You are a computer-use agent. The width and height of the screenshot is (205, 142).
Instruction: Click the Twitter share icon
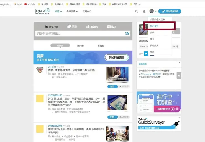point(146,53)
